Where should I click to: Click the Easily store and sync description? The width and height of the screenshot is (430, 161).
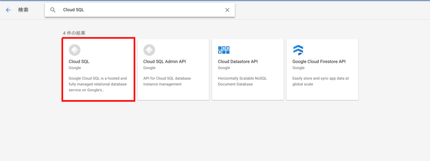click(320, 81)
